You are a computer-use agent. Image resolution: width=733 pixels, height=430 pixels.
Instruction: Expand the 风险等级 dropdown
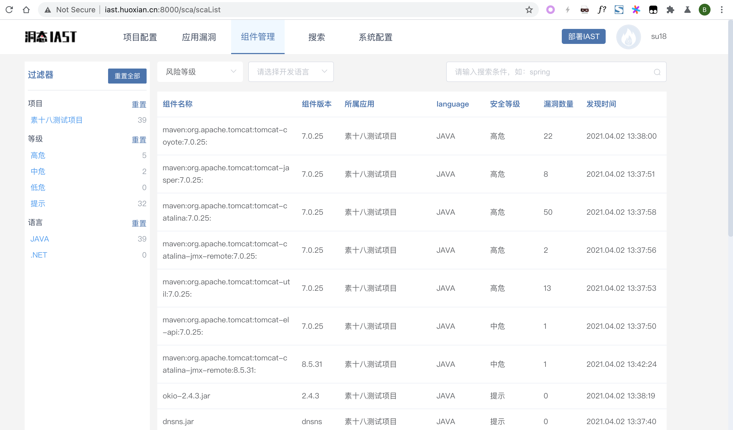(200, 71)
